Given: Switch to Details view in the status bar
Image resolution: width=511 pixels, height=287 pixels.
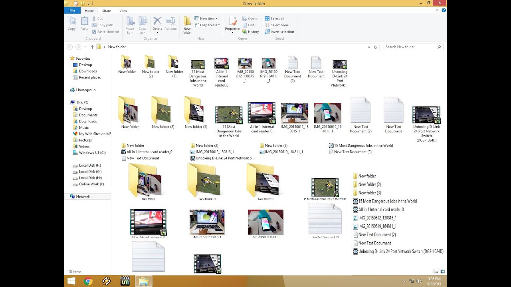Looking at the screenshot, I should pyautogui.click(x=436, y=271).
